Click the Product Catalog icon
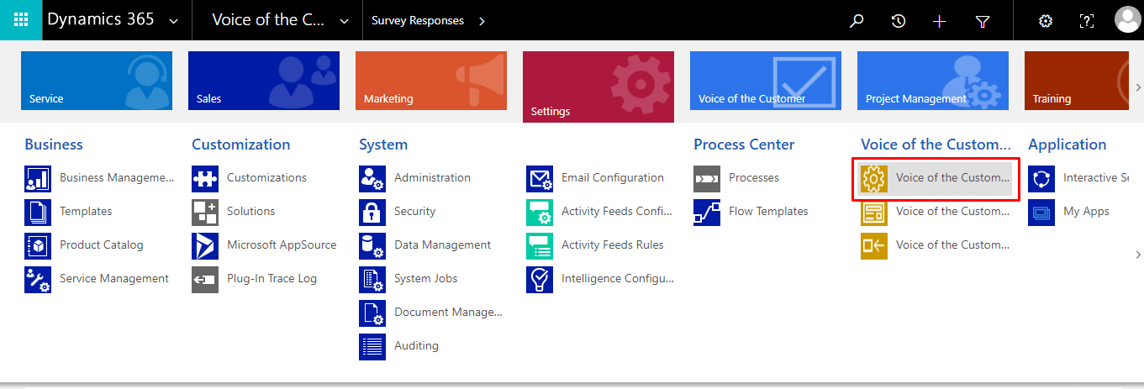1144x389 pixels. (38, 245)
